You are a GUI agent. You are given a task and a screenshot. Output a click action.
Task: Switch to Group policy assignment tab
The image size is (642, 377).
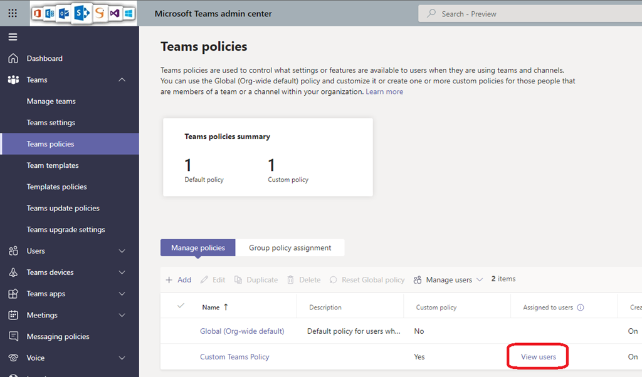pos(290,247)
